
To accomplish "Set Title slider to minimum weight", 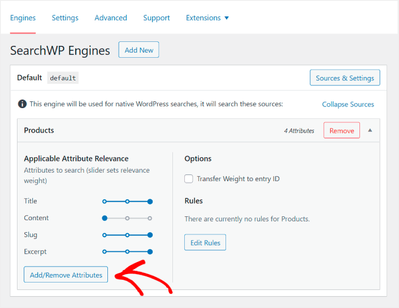I will pyautogui.click(x=105, y=202).
